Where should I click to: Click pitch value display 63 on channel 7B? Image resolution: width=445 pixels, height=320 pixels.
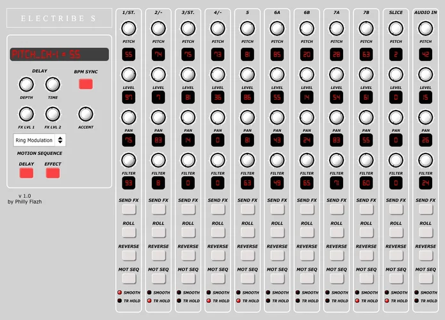pyautogui.click(x=366, y=54)
